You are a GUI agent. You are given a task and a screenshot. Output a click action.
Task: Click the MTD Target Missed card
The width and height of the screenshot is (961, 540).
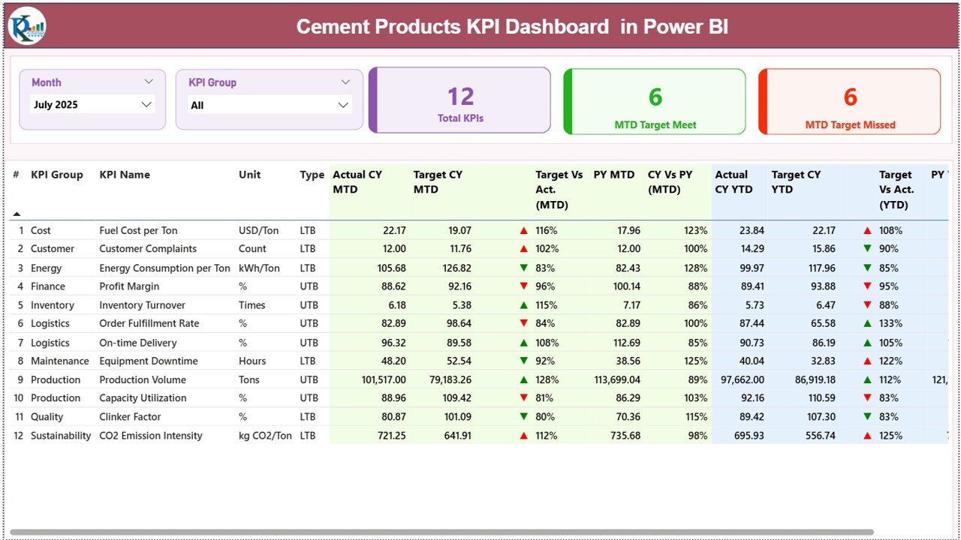849,101
